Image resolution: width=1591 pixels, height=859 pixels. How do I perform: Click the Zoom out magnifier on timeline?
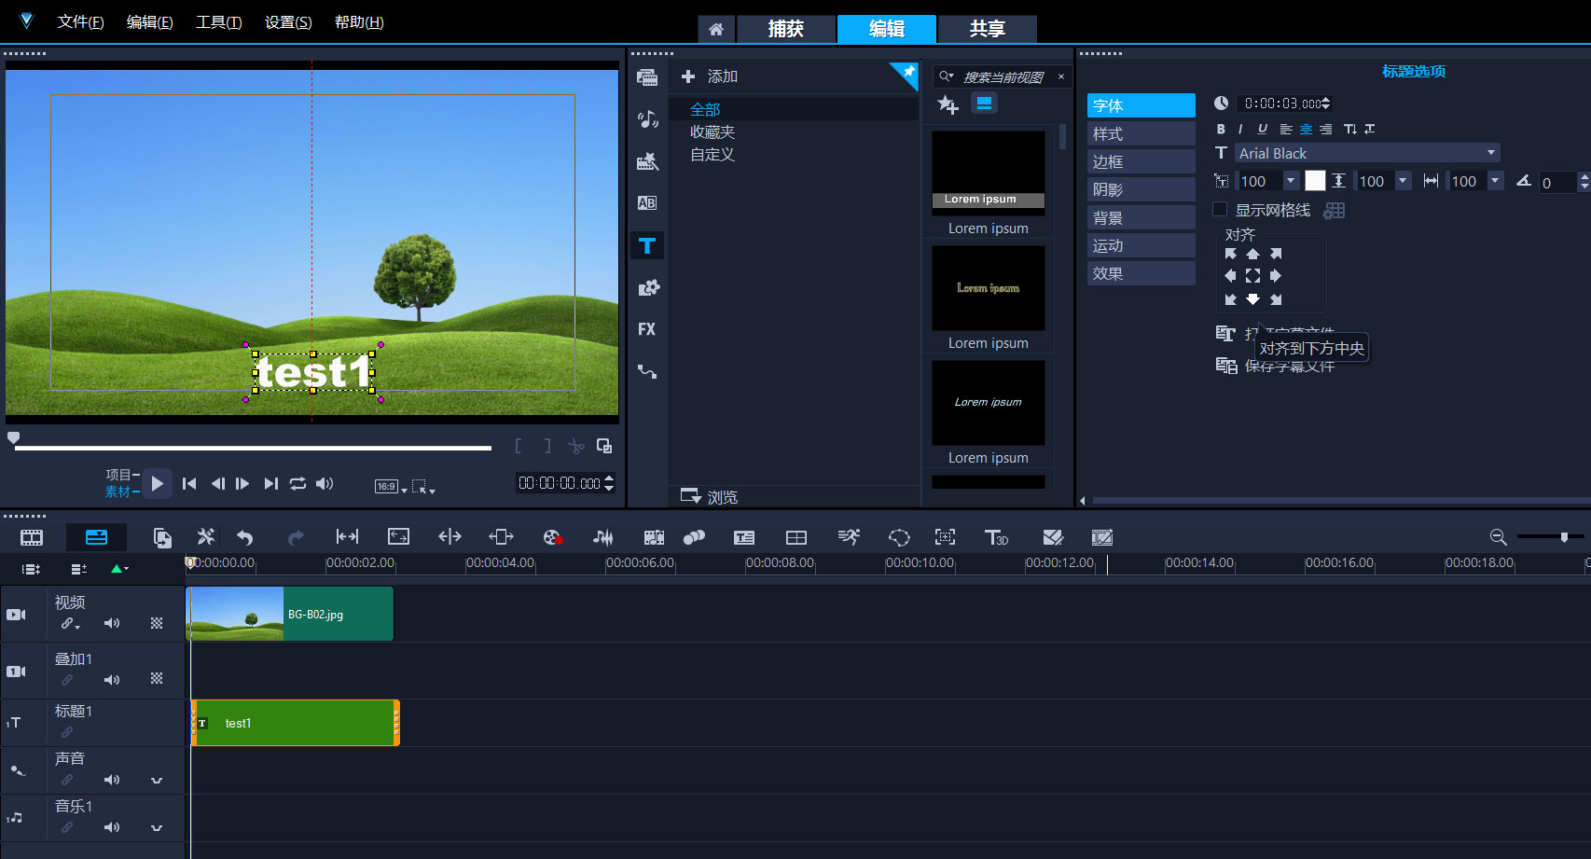1498,537
